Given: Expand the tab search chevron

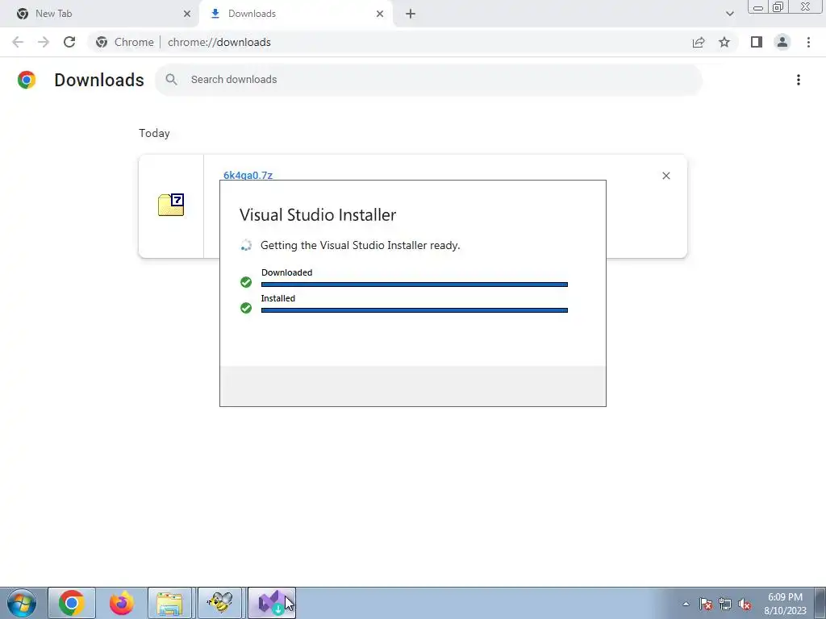Looking at the screenshot, I should click(x=729, y=14).
